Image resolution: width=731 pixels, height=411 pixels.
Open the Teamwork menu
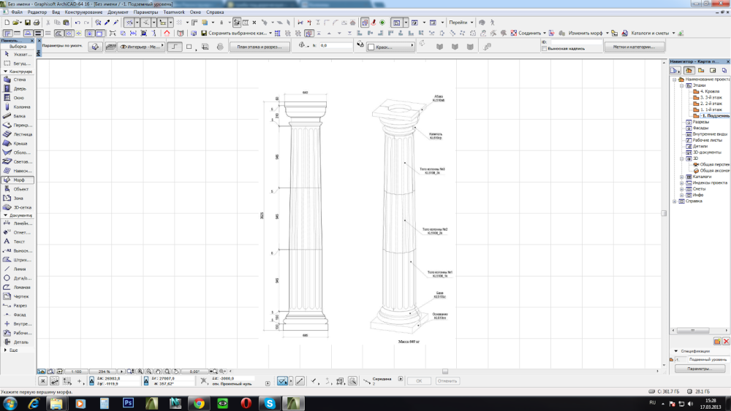click(174, 12)
